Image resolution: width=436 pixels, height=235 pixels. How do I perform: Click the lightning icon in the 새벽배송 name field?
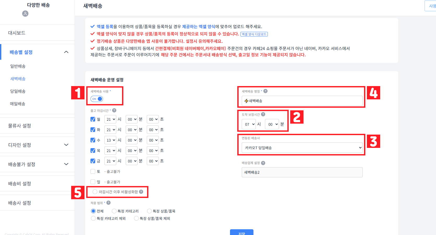246,101
